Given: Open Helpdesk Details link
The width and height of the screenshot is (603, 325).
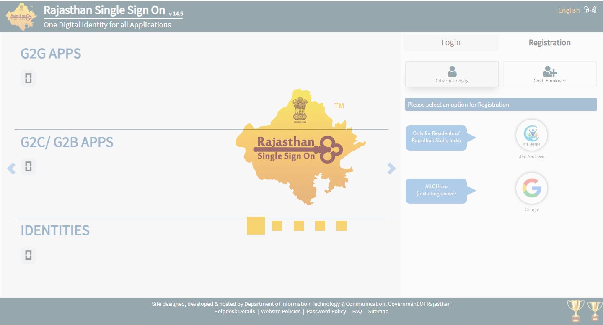Looking at the screenshot, I should [x=234, y=312].
